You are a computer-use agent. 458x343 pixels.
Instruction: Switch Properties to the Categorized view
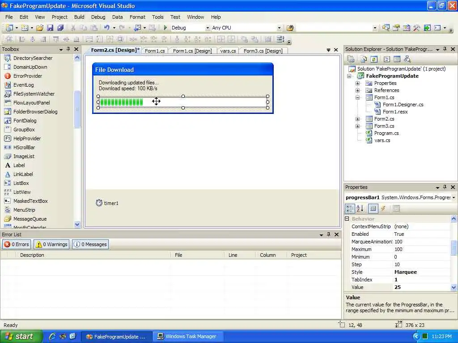click(x=350, y=208)
